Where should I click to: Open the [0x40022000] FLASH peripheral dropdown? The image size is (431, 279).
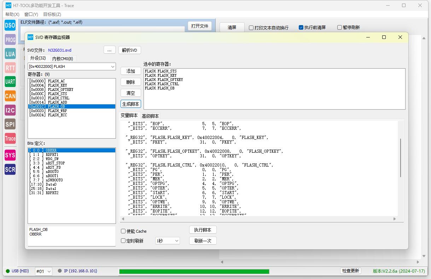coord(72,66)
